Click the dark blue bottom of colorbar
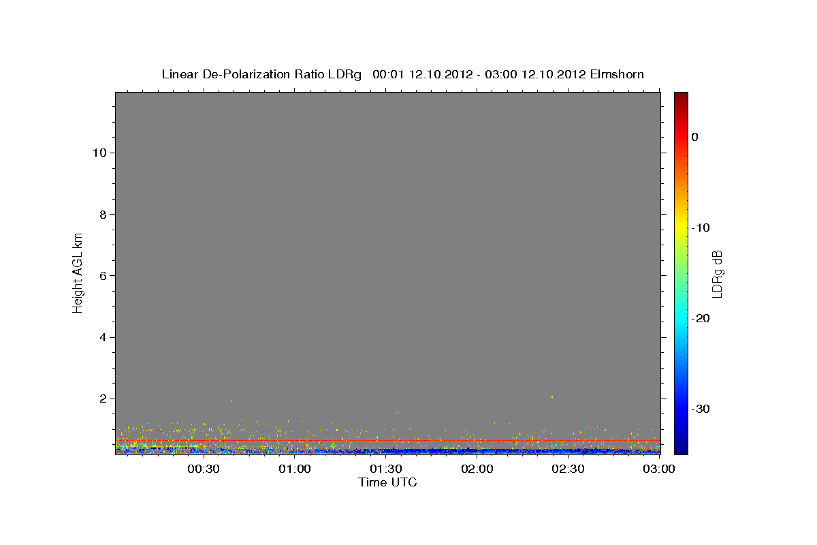The image size is (817, 545). 680,446
